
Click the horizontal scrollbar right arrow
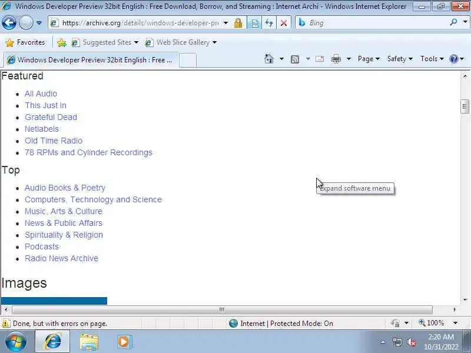click(x=455, y=309)
